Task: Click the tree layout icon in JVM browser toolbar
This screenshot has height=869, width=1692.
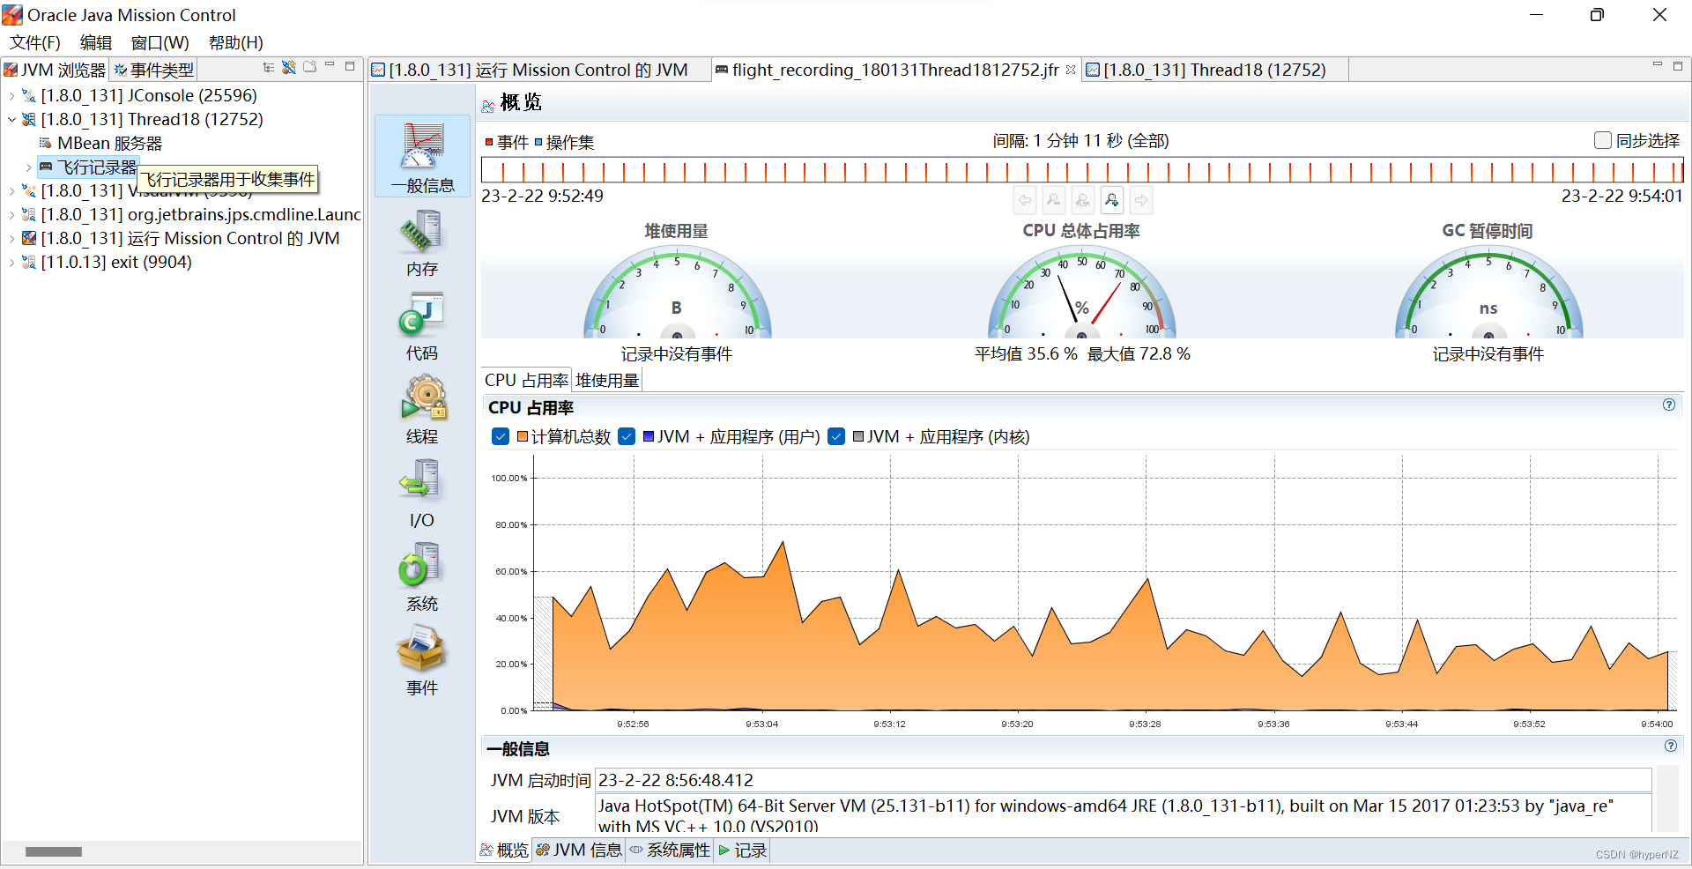Action: pos(269,67)
